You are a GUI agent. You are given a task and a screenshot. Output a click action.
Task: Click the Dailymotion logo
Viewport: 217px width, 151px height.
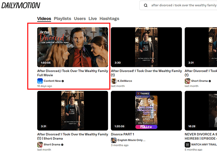click(x=21, y=5)
